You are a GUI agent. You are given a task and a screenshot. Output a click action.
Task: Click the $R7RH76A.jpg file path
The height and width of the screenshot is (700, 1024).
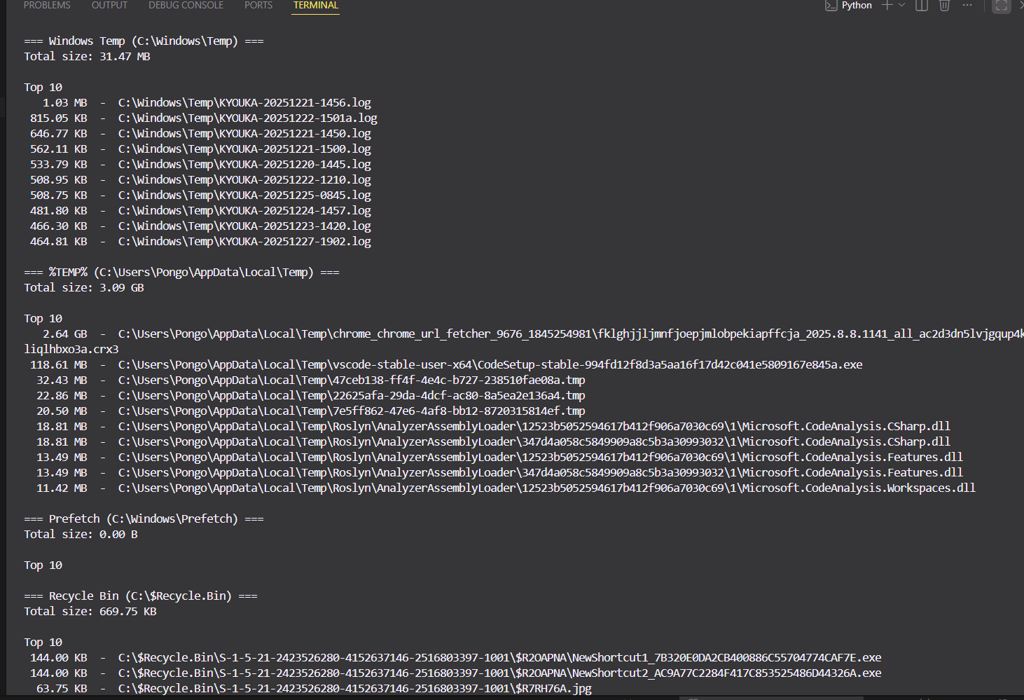pos(354,689)
